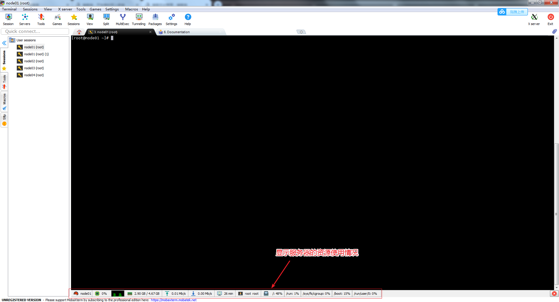Open the Terminal menu

(x=9, y=9)
